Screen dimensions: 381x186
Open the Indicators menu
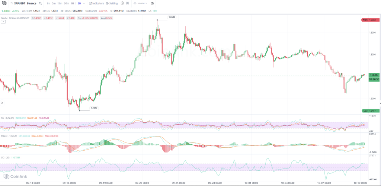[96, 3]
